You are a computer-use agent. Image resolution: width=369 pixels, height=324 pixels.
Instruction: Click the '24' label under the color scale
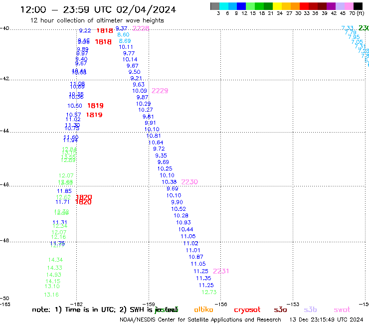pos(280,13)
